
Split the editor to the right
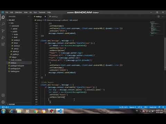[159, 17]
